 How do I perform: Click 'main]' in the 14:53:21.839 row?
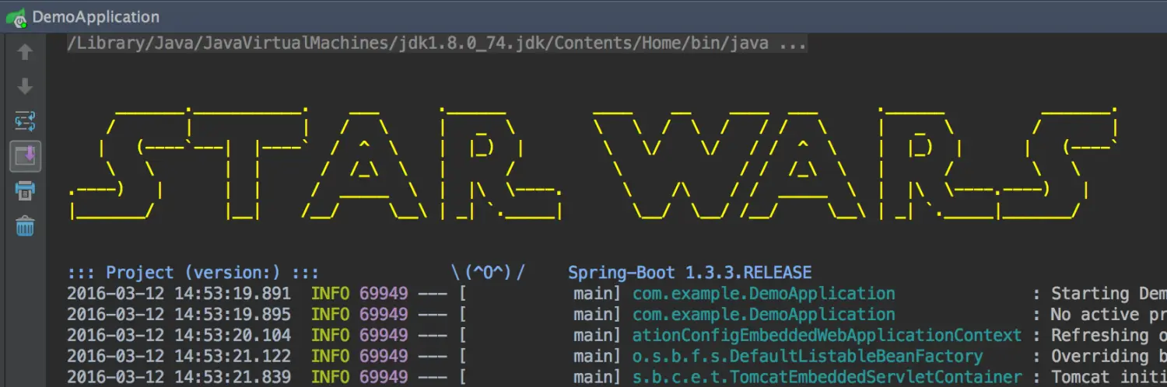pyautogui.click(x=598, y=378)
